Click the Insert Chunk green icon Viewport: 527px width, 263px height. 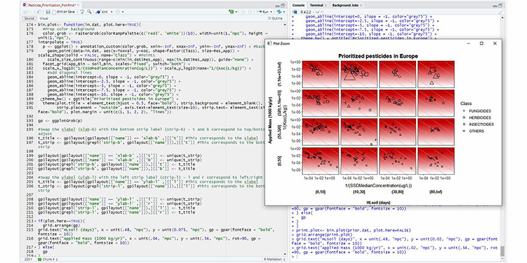pos(231,12)
